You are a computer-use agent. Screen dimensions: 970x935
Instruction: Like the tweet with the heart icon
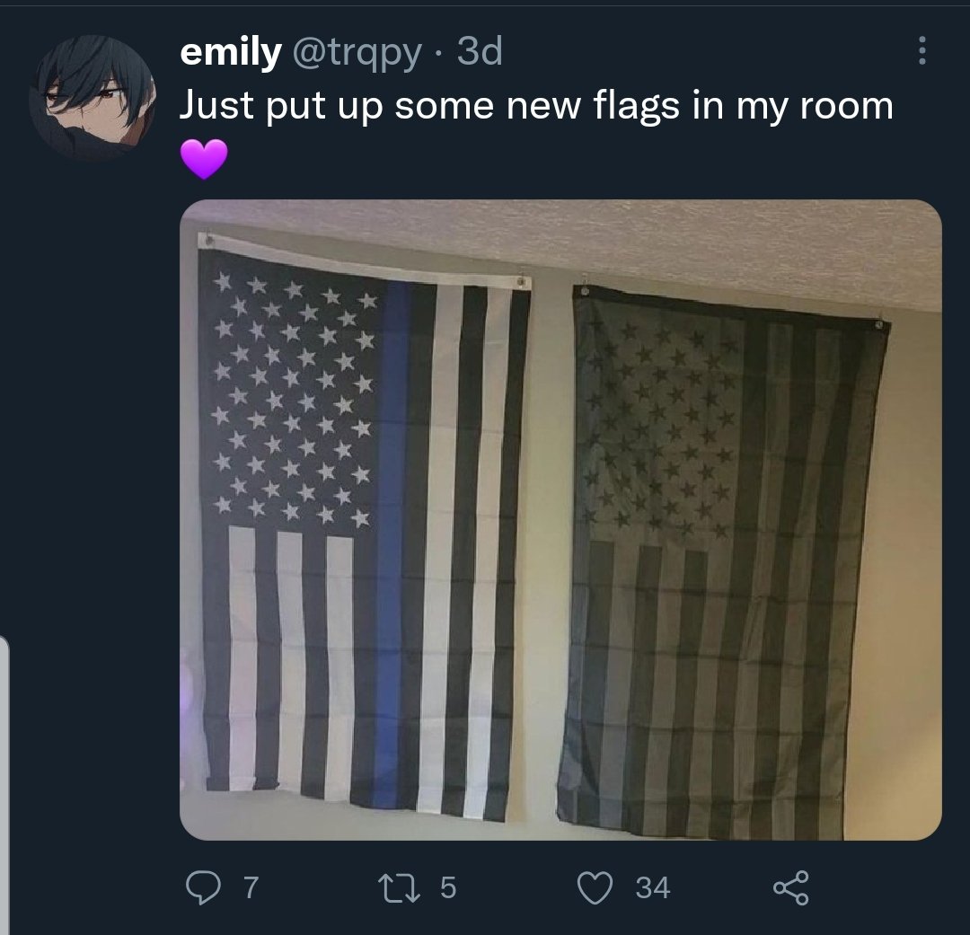tap(595, 888)
